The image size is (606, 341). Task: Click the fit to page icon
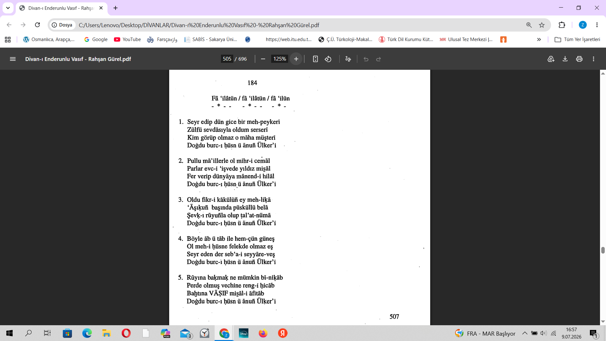point(315,59)
